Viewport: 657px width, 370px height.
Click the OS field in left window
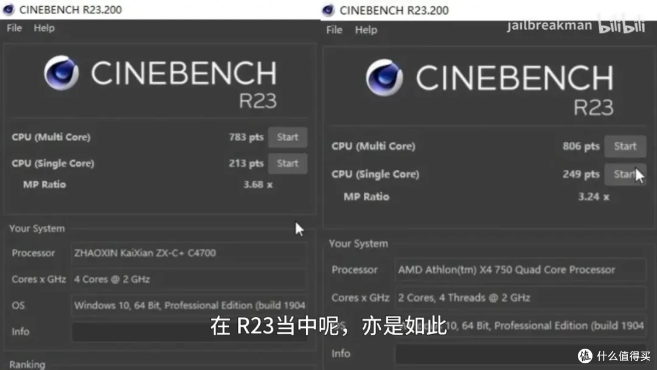[189, 305]
